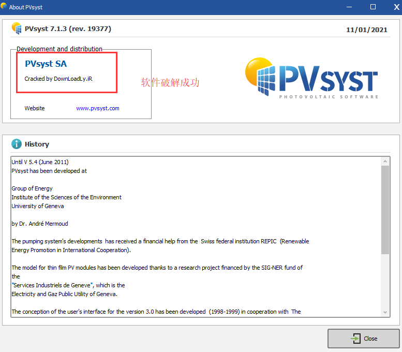Open the www.pvsyst.com website link

tap(98, 108)
